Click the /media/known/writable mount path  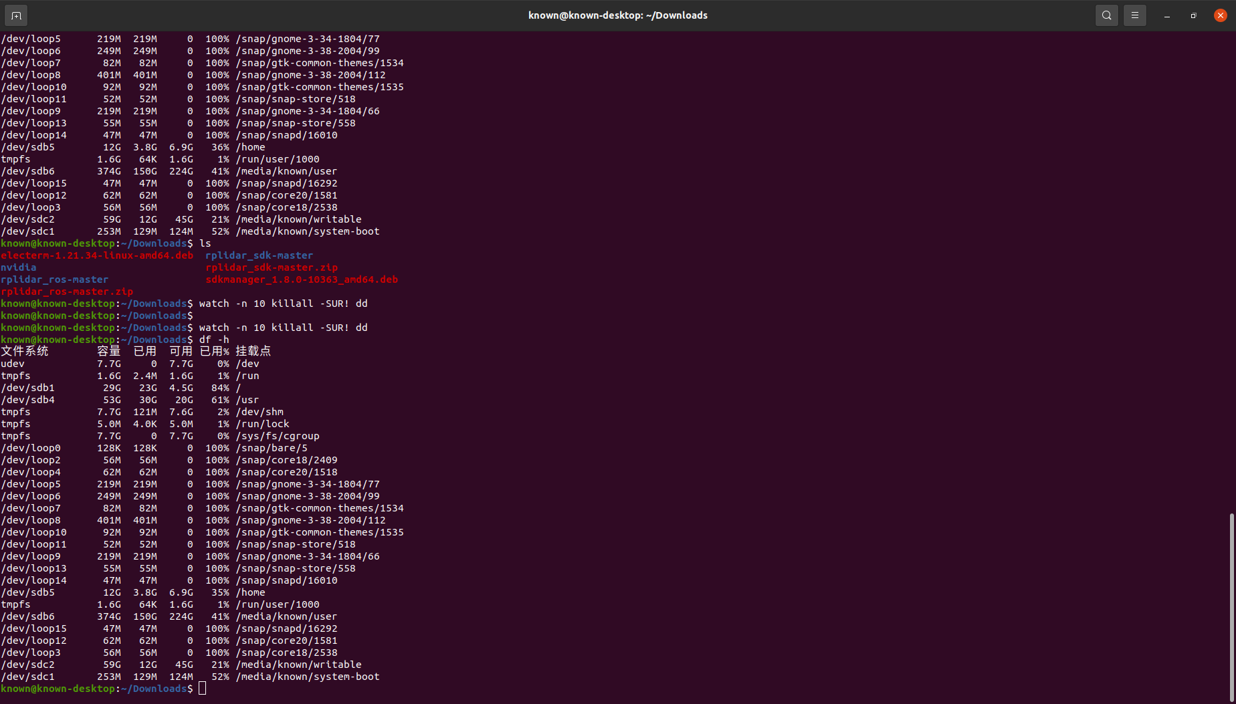point(298,664)
